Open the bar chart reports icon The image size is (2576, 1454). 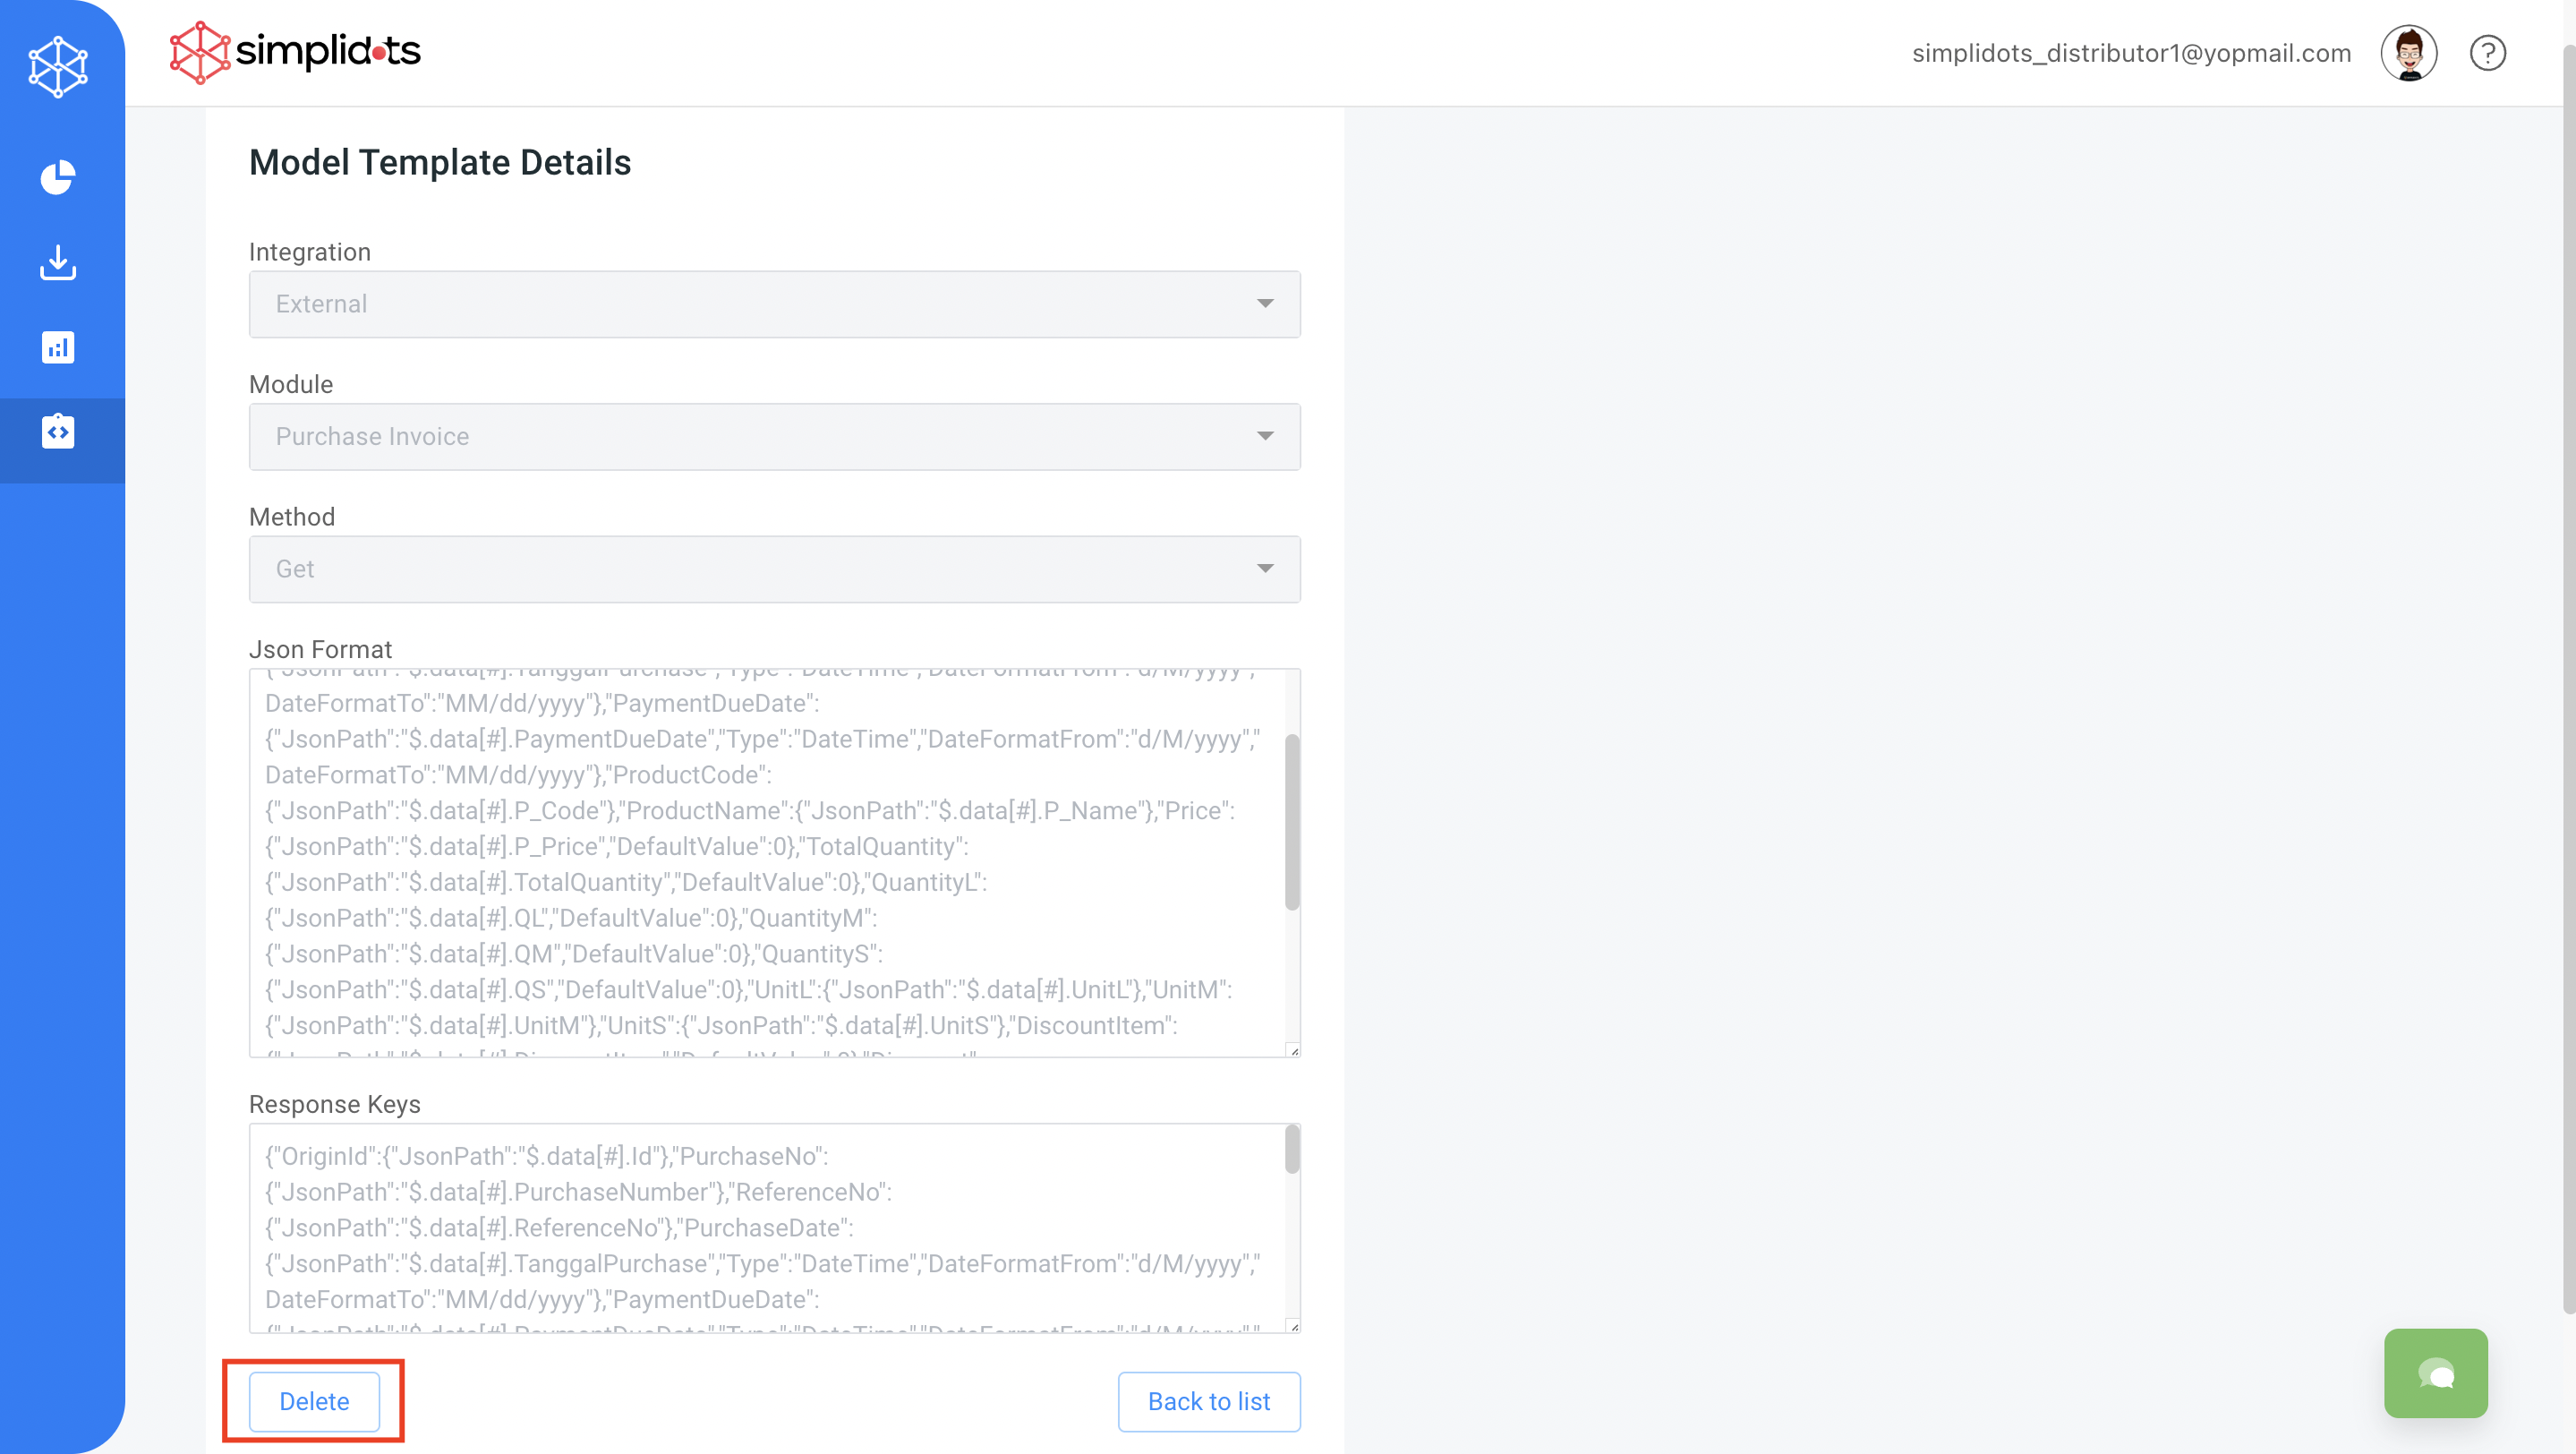point(58,347)
